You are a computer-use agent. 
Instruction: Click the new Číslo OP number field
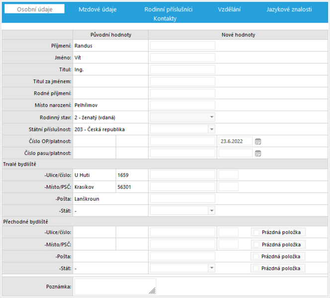(x=182, y=141)
